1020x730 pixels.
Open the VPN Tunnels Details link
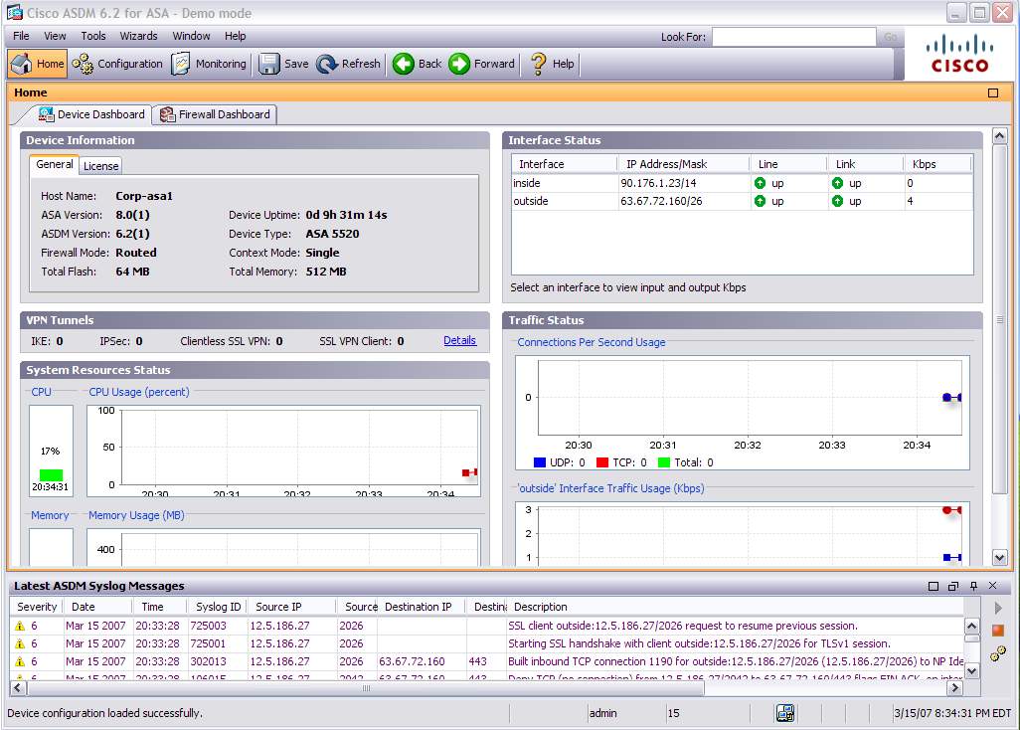tap(460, 340)
